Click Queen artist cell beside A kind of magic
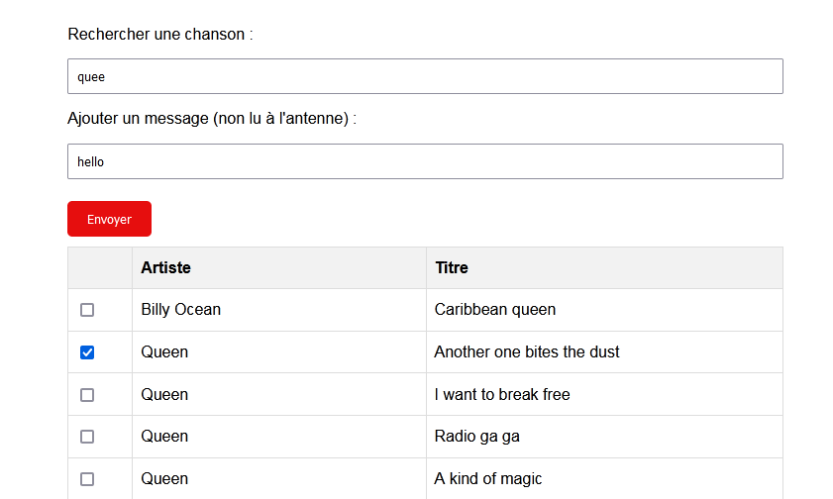Viewport: 833px width, 499px height. (164, 479)
